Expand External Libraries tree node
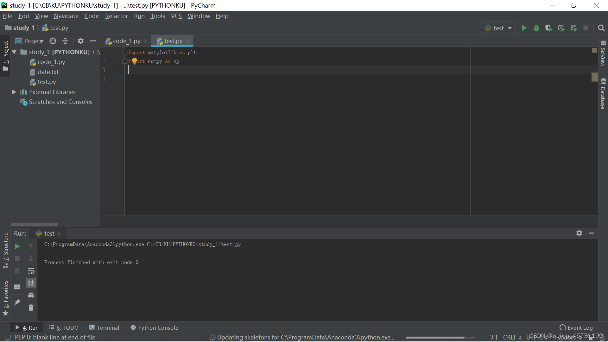Image resolution: width=608 pixels, height=342 pixels. 14,92
